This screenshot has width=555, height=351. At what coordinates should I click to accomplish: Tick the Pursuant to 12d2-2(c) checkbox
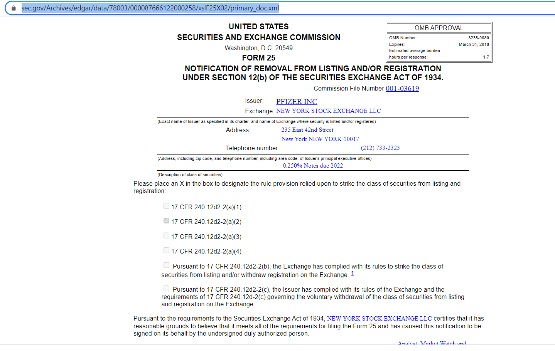click(166, 289)
